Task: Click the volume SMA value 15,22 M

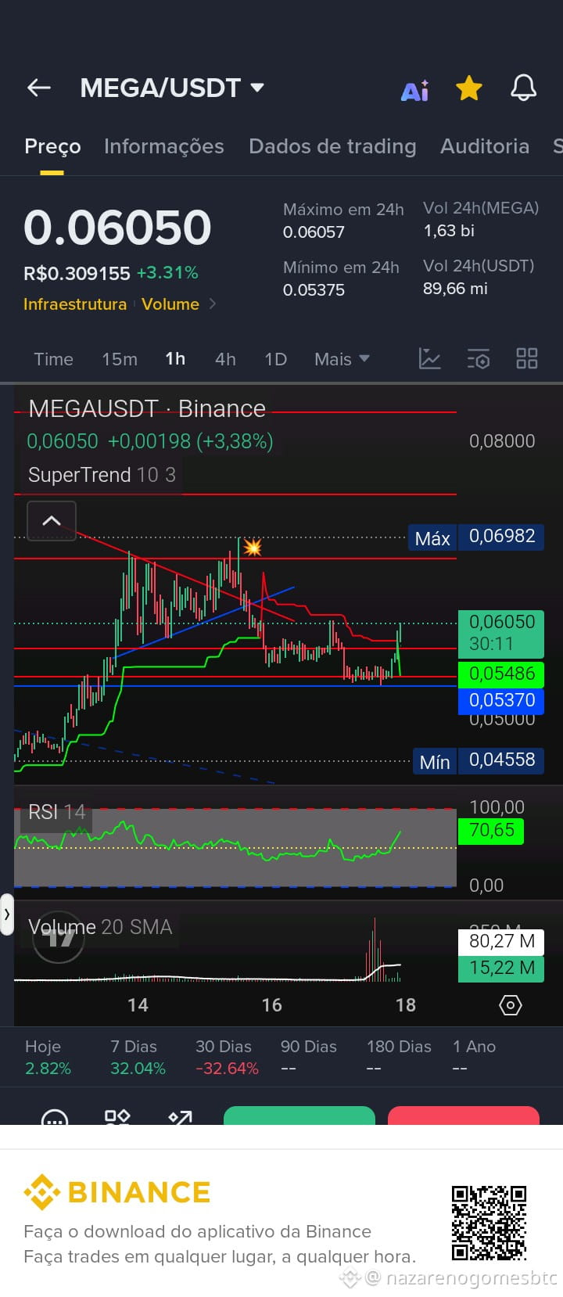Action: [x=500, y=968]
